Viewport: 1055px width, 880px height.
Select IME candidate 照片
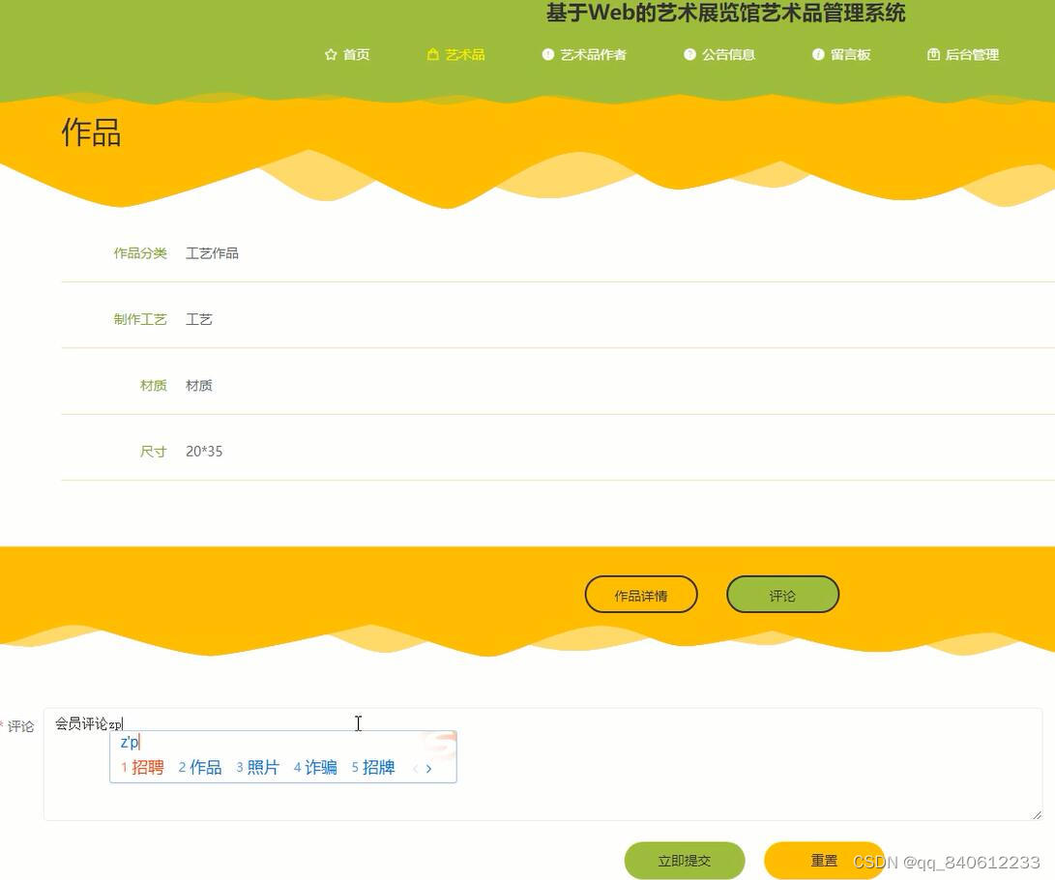261,767
